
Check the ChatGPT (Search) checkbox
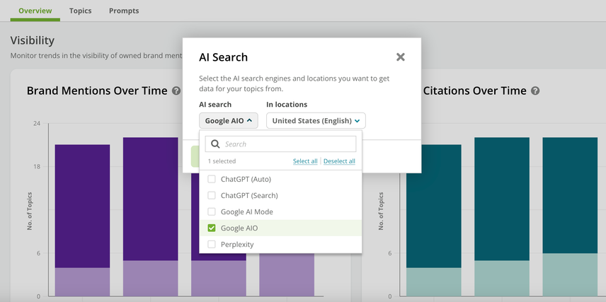(x=212, y=195)
